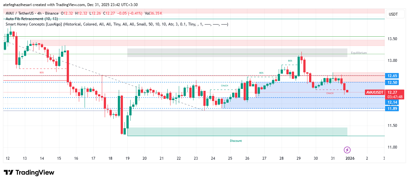Image resolution: width=409 pixels, height=182 pixels.
Task: Click the purple lightning bolt icon
Action: pos(347,150)
